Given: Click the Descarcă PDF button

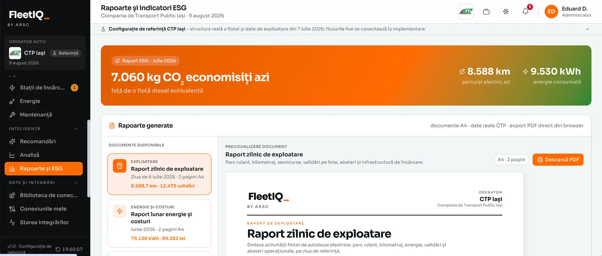Looking at the screenshot, I should 558,160.
